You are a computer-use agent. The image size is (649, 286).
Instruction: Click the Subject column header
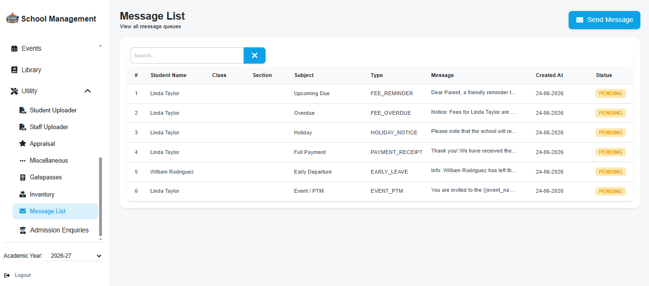click(x=304, y=75)
